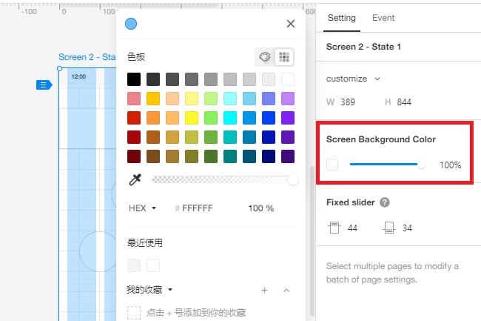Click the blue list tag icon beside screen
Viewport: 481px width, 321px height.
click(x=44, y=85)
